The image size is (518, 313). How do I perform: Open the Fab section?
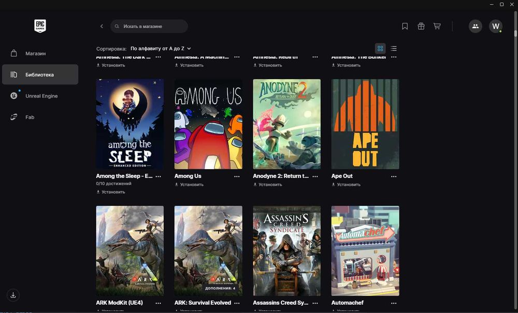click(x=40, y=117)
